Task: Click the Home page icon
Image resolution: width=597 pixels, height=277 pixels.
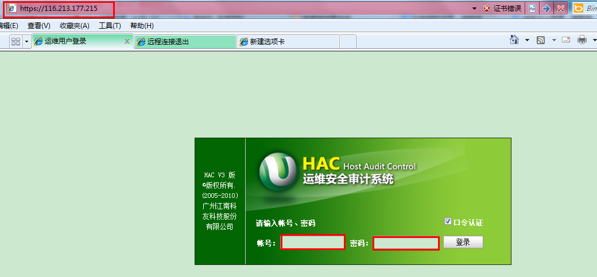Action: (x=514, y=40)
